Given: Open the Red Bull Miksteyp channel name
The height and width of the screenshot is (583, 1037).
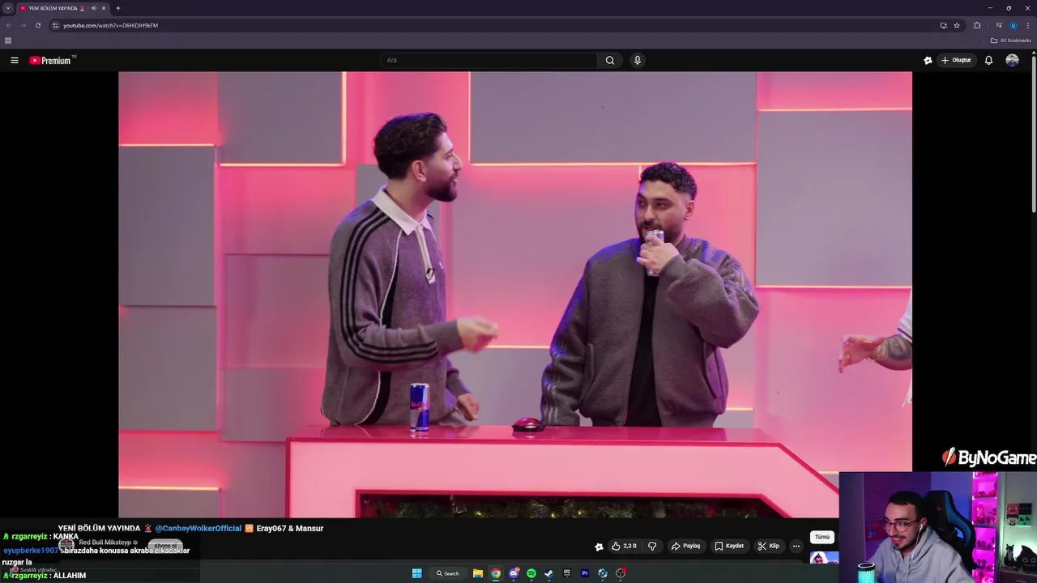Looking at the screenshot, I should pyautogui.click(x=106, y=543).
